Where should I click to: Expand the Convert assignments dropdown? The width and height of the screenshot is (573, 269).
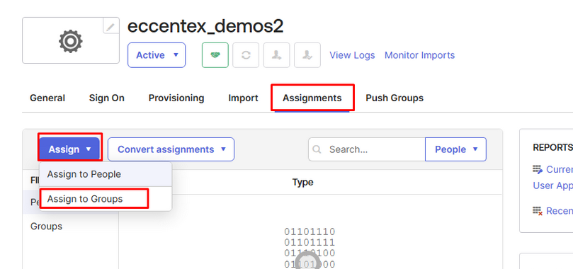[171, 149]
